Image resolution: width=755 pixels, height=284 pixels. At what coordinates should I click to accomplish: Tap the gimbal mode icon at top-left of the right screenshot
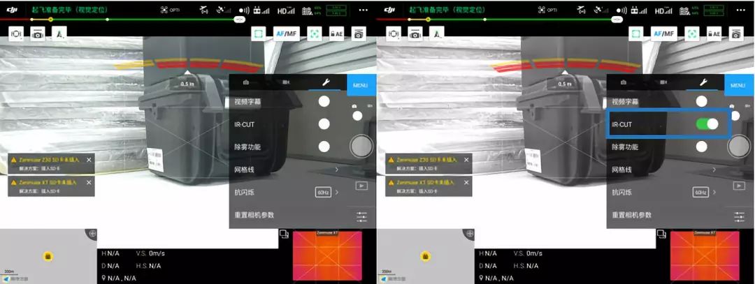(393, 33)
